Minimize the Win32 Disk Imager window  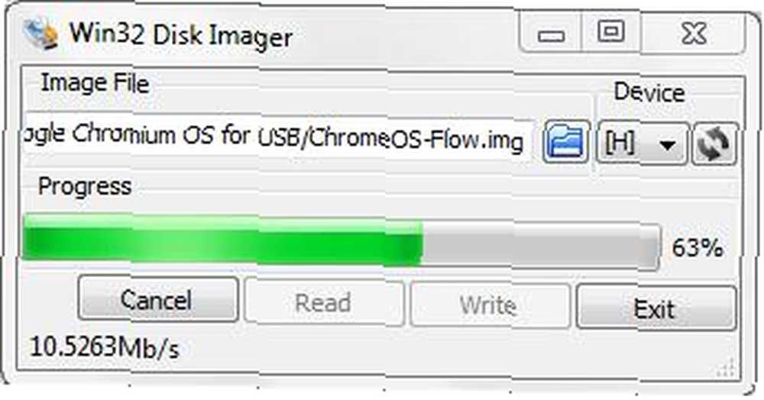click(x=551, y=34)
